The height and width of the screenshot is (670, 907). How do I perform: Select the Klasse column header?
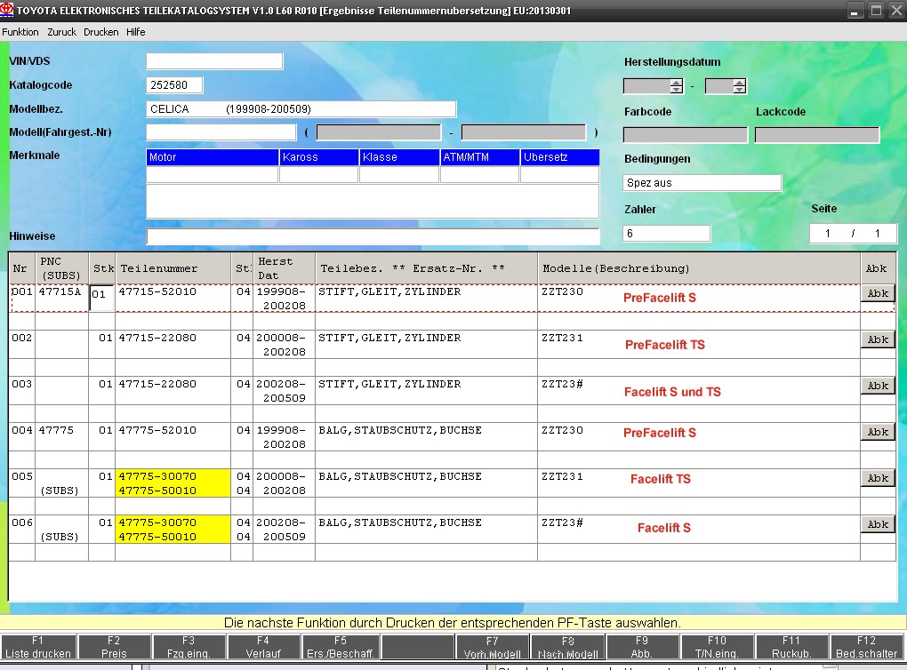coord(399,157)
